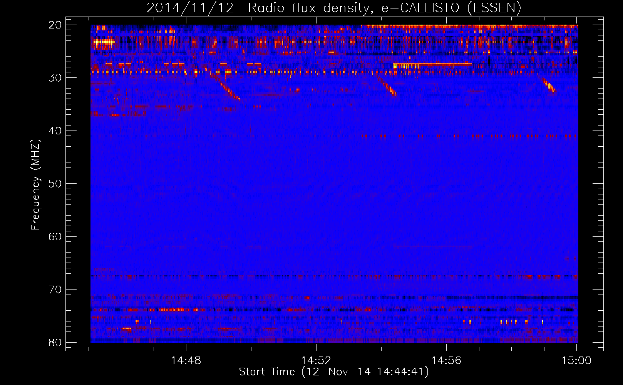Click the 'Start Time (12-Nov-14 14:44:41)' label

click(x=334, y=372)
